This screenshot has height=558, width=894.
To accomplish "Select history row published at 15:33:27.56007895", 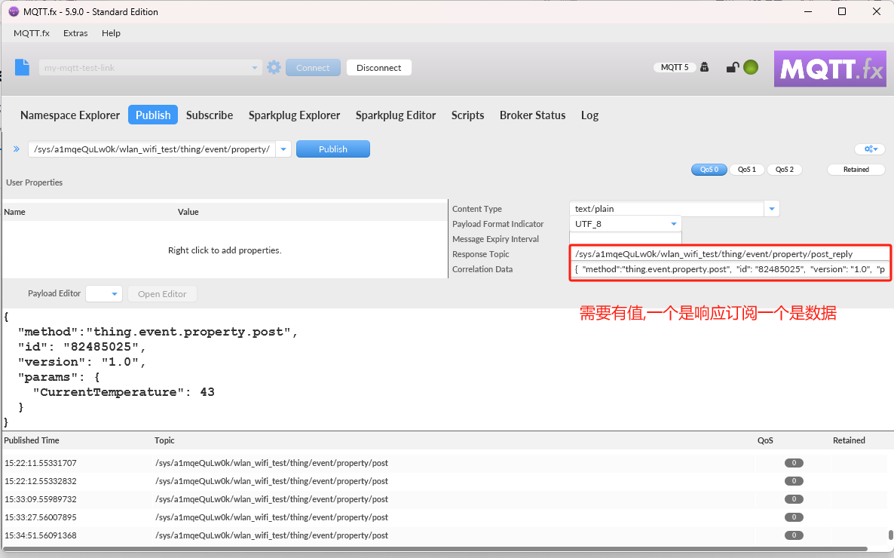I will click(445, 517).
